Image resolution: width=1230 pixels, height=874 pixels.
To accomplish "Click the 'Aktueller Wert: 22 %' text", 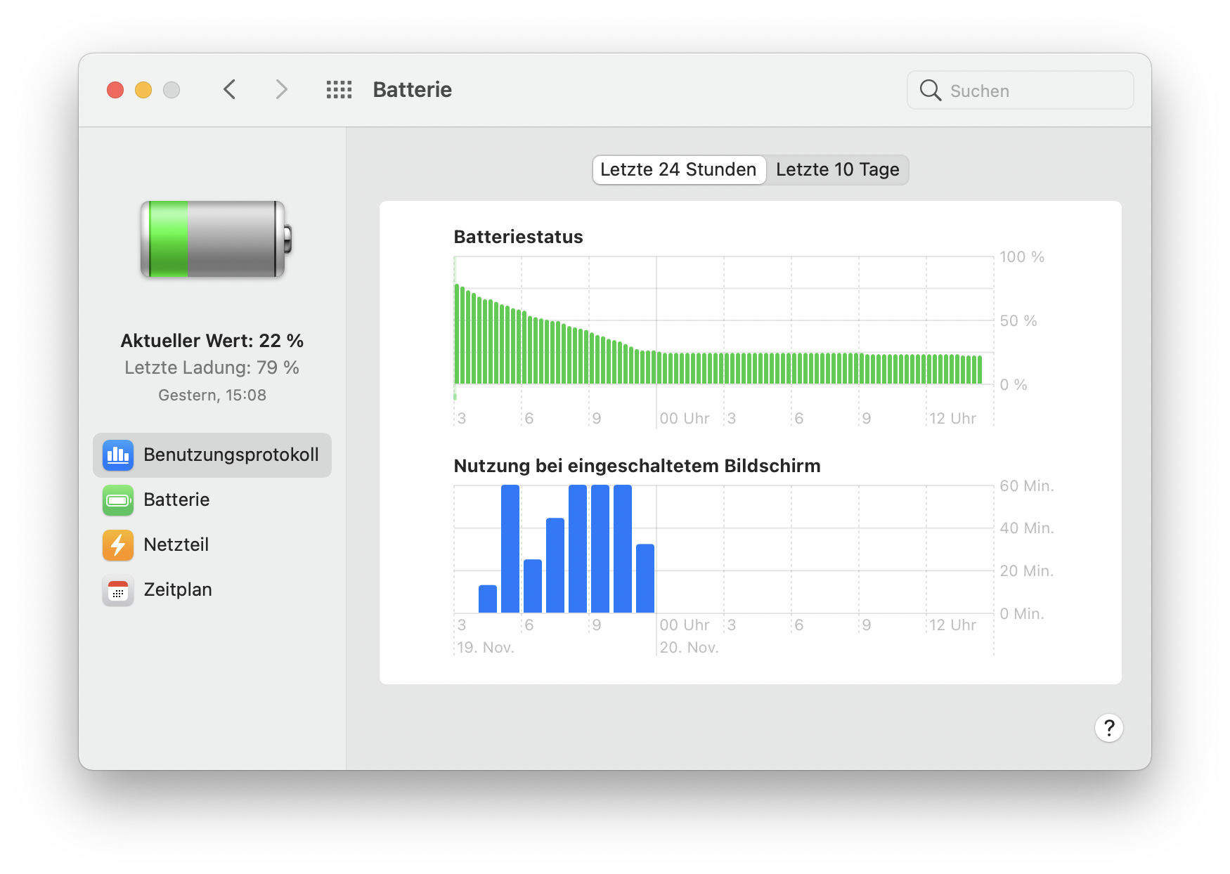I will pyautogui.click(x=212, y=341).
